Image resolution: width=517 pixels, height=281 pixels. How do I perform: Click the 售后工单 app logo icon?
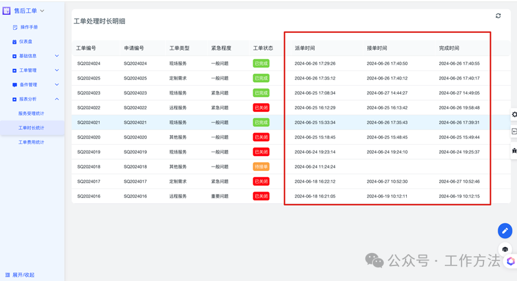pyautogui.click(x=7, y=11)
